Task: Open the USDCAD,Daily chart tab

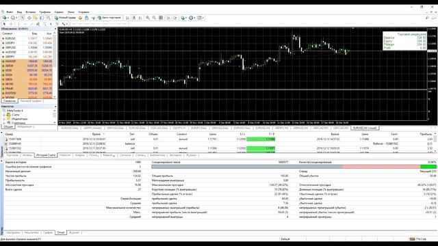Action: (159, 128)
